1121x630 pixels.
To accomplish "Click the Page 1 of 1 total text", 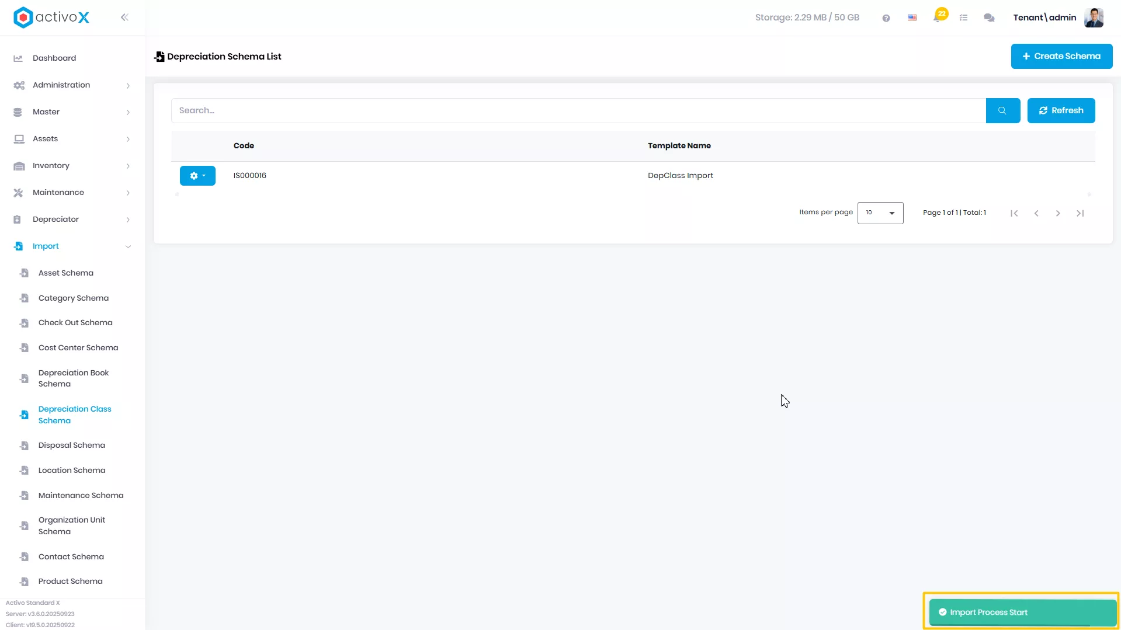I will [955, 213].
